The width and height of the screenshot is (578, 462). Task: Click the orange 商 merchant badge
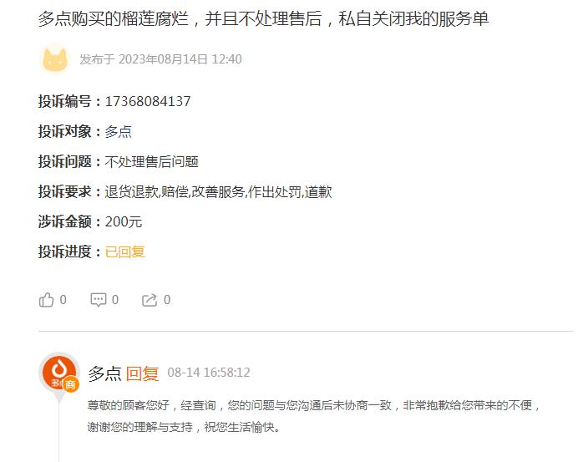pyautogui.click(x=70, y=384)
